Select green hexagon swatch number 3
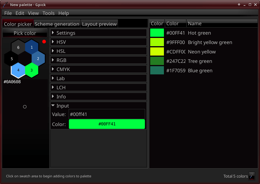Image resolution: width=260 pixels, height=184 pixels. [x=31, y=70]
